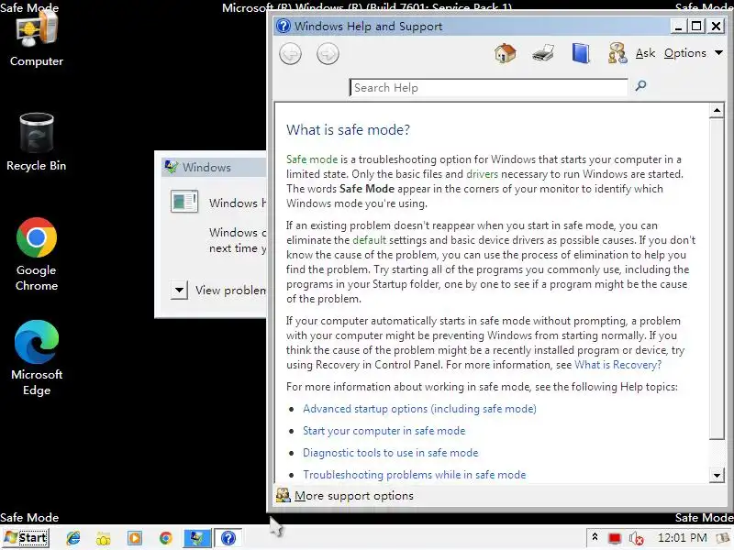Open the Start menu button

click(26, 538)
